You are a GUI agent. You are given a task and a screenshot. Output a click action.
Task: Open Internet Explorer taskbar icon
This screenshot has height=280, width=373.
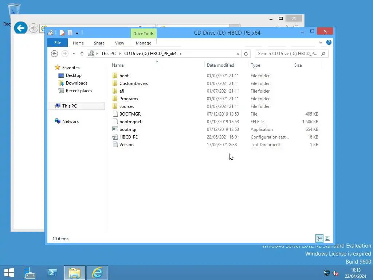(97, 273)
